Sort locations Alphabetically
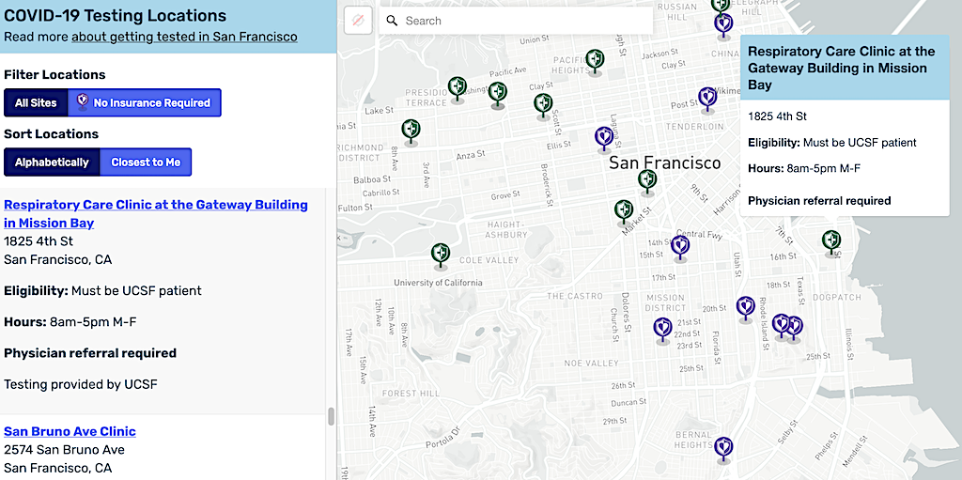Screen dimensions: 962x480 (x=52, y=162)
